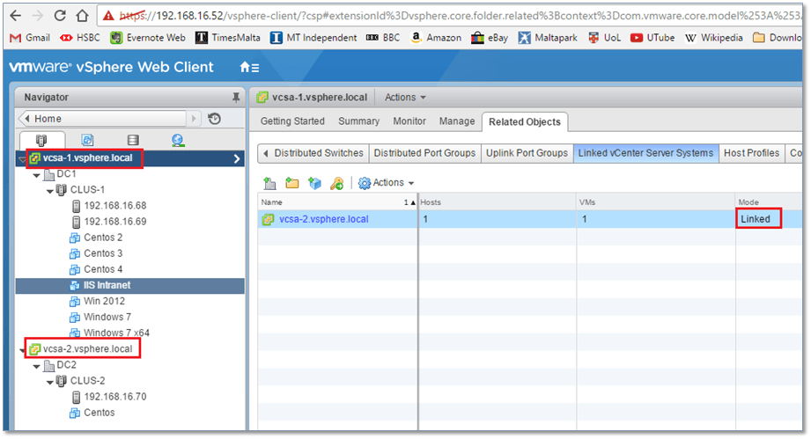Open the Maltapark bookmark
The image size is (811, 439).
coord(548,38)
